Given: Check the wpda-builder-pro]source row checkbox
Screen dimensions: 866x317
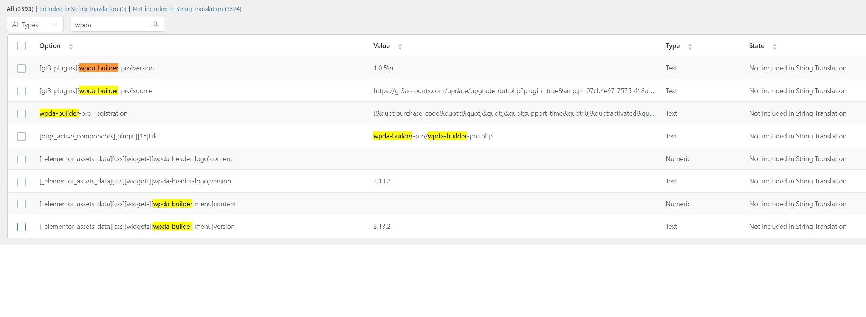Looking at the screenshot, I should coord(22,91).
